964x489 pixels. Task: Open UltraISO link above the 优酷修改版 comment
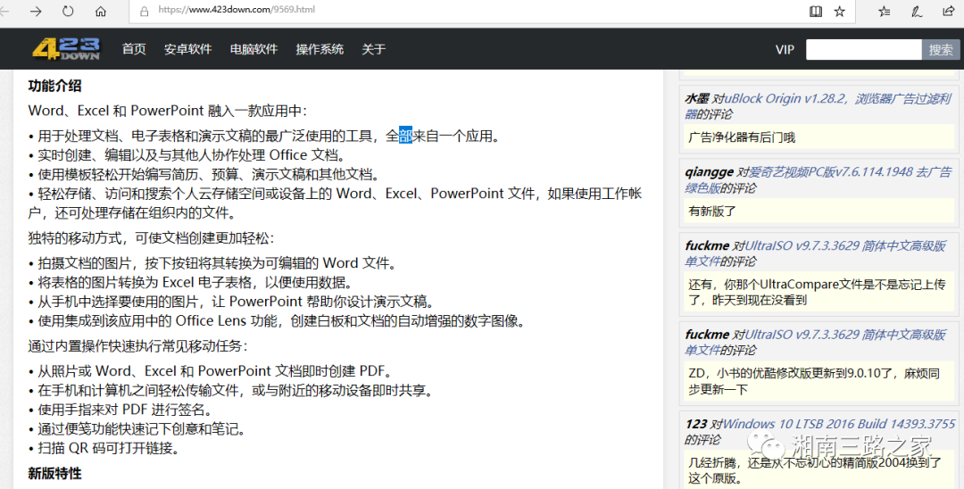pyautogui.click(x=815, y=343)
